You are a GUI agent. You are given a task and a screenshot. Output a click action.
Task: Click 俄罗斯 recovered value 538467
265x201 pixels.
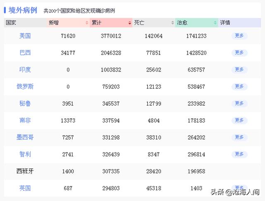[196, 86]
